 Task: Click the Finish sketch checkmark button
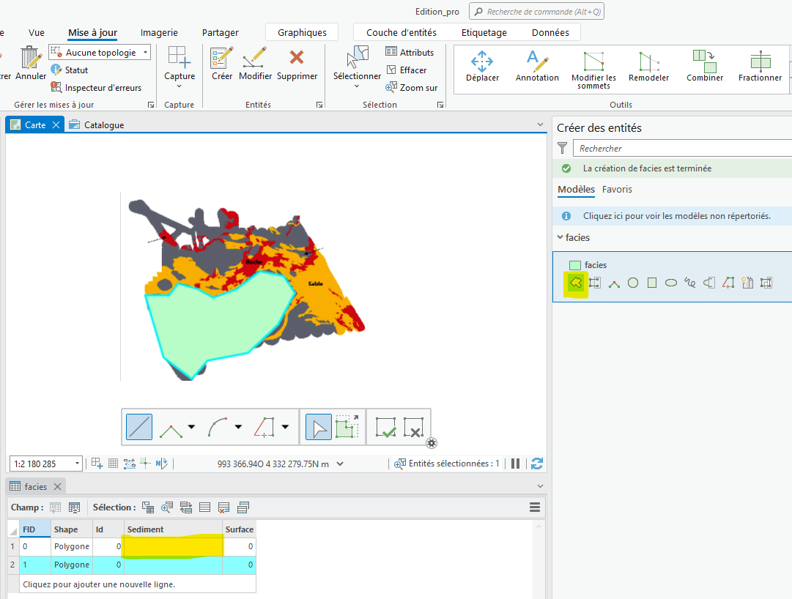pos(385,428)
